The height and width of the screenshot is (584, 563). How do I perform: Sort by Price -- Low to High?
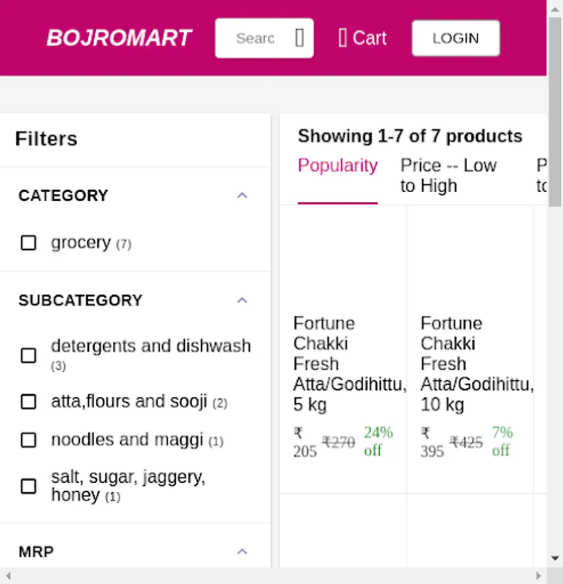pos(448,175)
